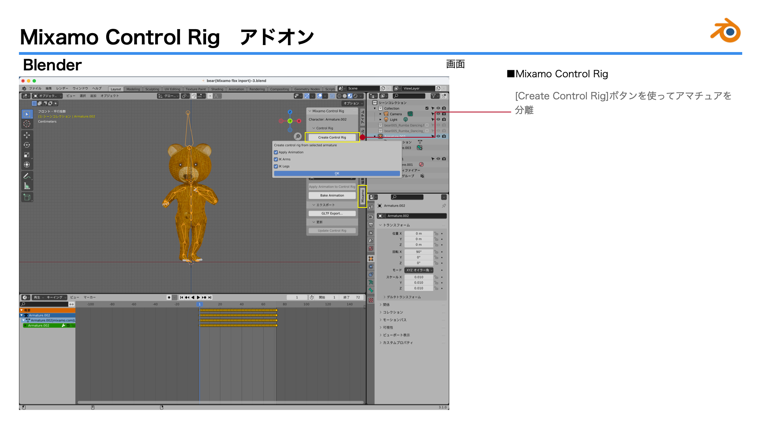The image size is (758, 426).
Task: Open the XYZ オイラー角 rotation mode dropdown
Action: pyautogui.click(x=419, y=270)
